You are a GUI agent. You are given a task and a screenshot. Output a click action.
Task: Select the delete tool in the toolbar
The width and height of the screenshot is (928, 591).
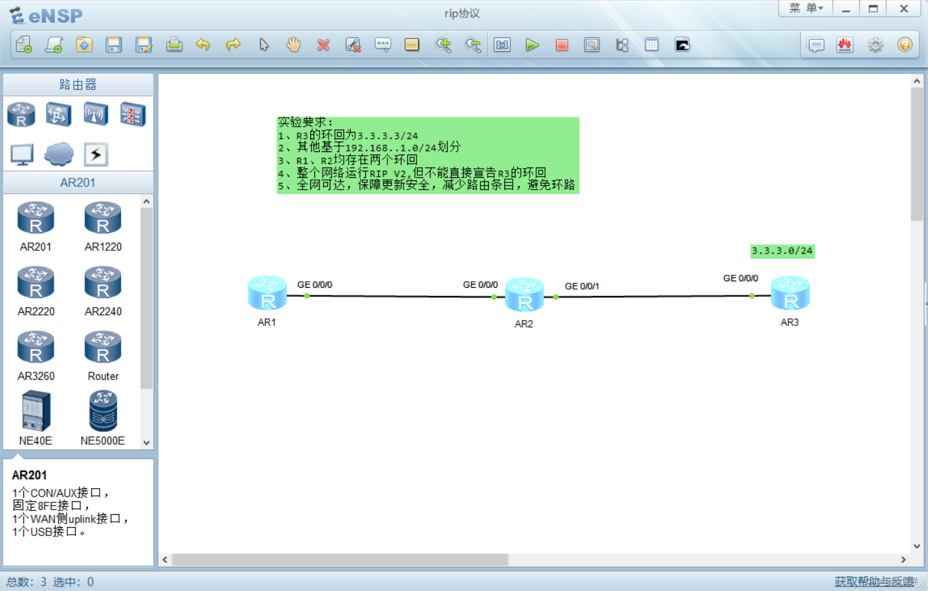(x=323, y=45)
